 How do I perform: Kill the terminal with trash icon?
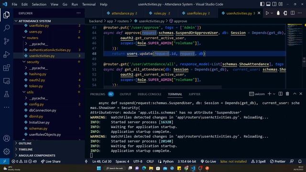point(287,94)
